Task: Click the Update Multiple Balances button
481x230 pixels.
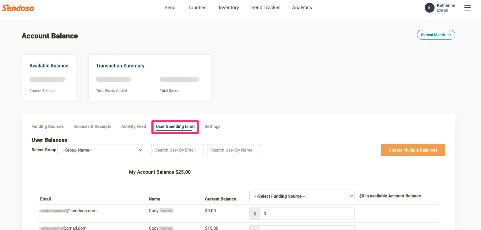Action: click(413, 150)
